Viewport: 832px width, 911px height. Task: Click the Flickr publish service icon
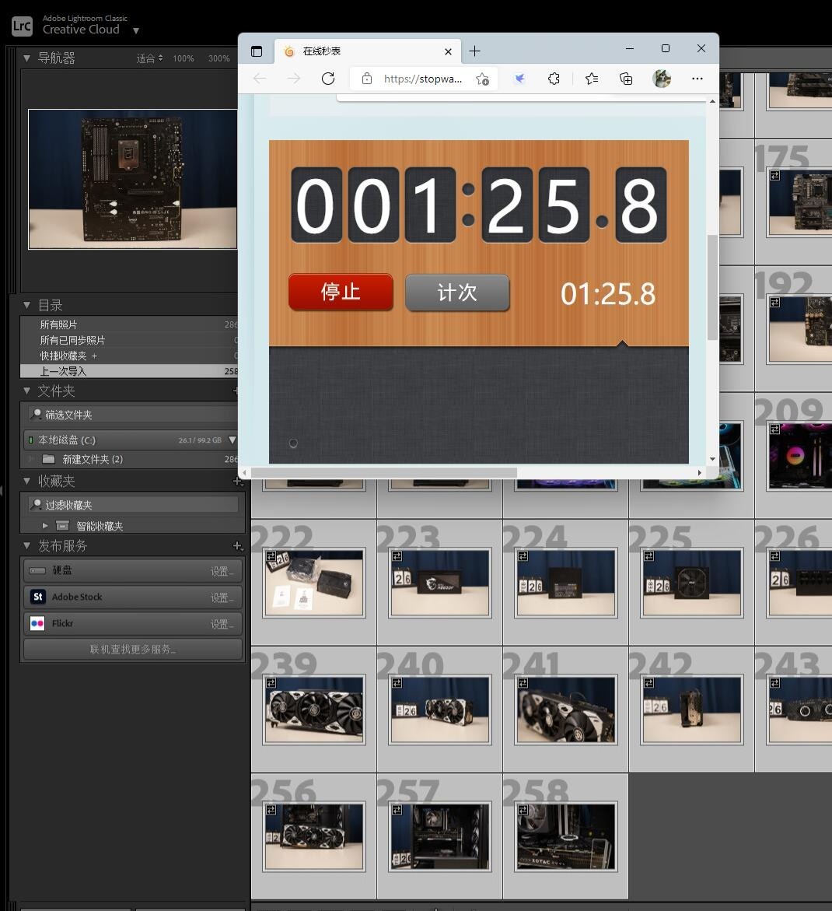(x=37, y=623)
